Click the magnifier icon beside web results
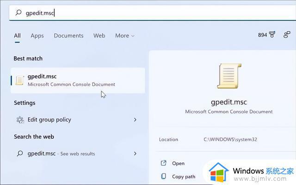 click(x=20, y=154)
